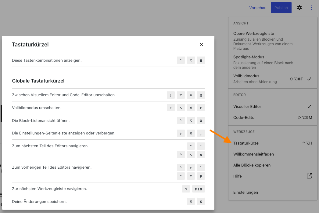Switch to Code-Editor
Viewport: 319px width, 213px height.
(273, 117)
